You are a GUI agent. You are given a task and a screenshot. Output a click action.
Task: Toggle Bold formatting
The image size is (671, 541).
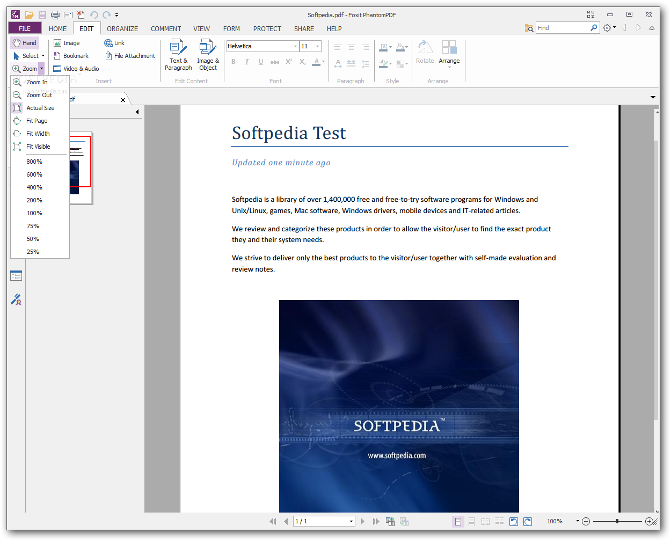(234, 62)
